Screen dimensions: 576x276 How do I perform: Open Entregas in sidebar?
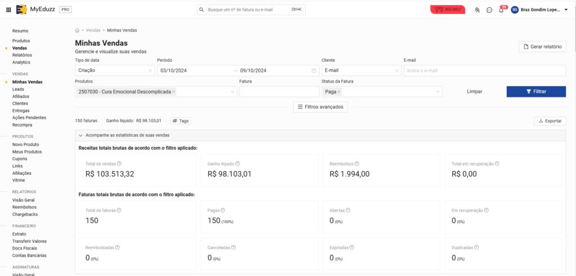21,111
